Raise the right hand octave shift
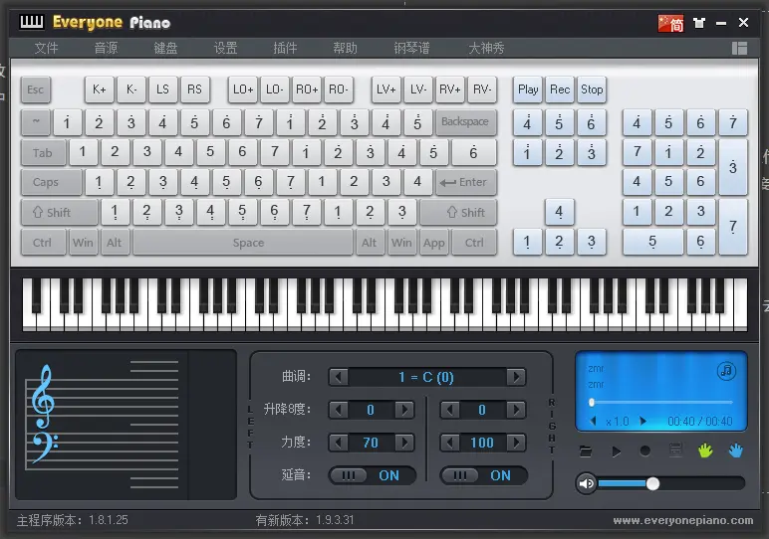The height and width of the screenshot is (539, 769). (516, 410)
